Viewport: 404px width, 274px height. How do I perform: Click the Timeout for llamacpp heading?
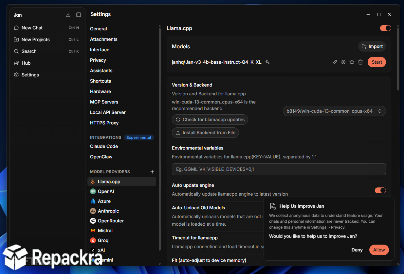coord(195,238)
